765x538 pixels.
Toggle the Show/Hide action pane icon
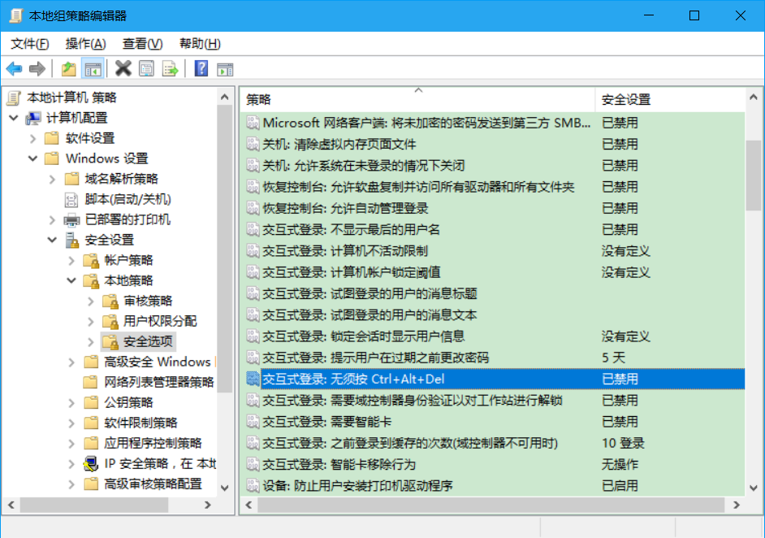pos(225,69)
